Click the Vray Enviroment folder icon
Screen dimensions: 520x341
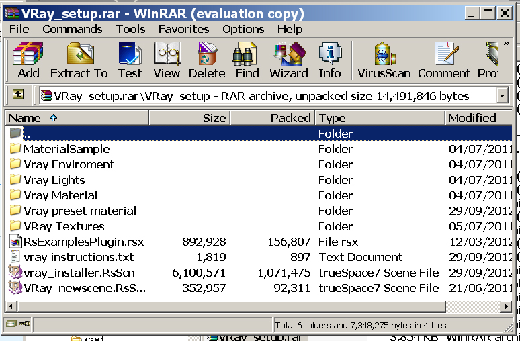click(15, 164)
